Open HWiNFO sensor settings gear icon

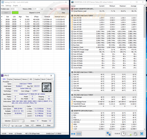coord(136,134)
